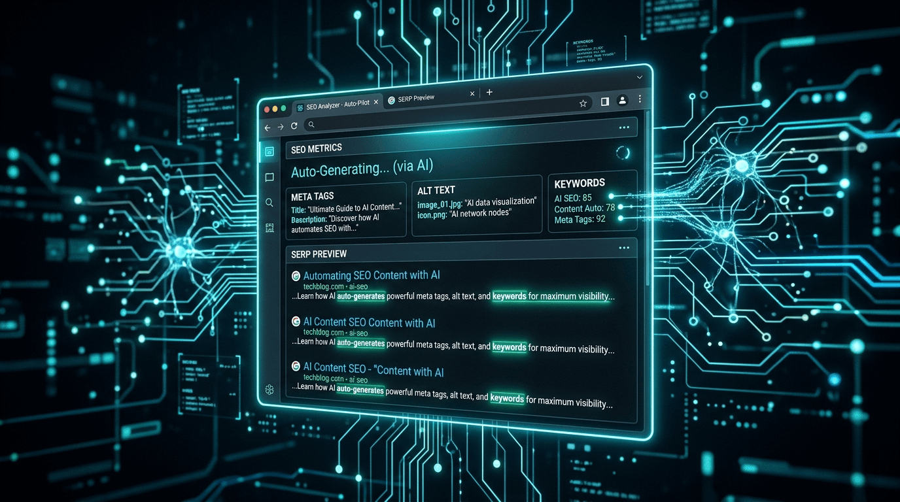The width and height of the screenshot is (900, 502).
Task: Open the image analysis icon in the sidebar
Action: coord(269,227)
